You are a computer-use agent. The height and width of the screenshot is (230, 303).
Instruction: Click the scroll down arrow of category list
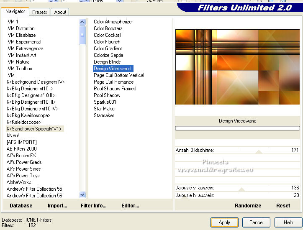(82, 194)
